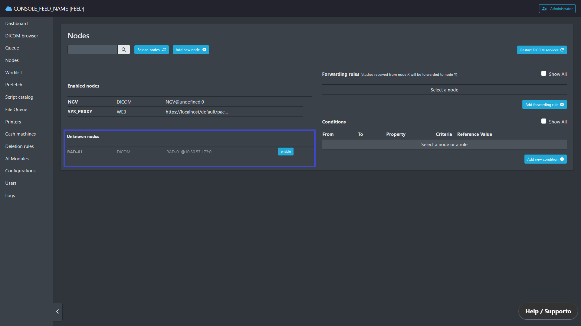Image resolution: width=581 pixels, height=326 pixels.
Task: Check Show All for conditions
Action: pyautogui.click(x=543, y=121)
